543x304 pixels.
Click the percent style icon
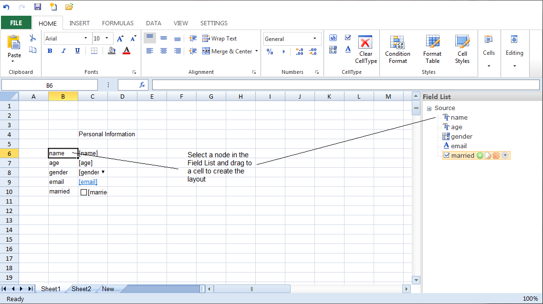point(270,51)
